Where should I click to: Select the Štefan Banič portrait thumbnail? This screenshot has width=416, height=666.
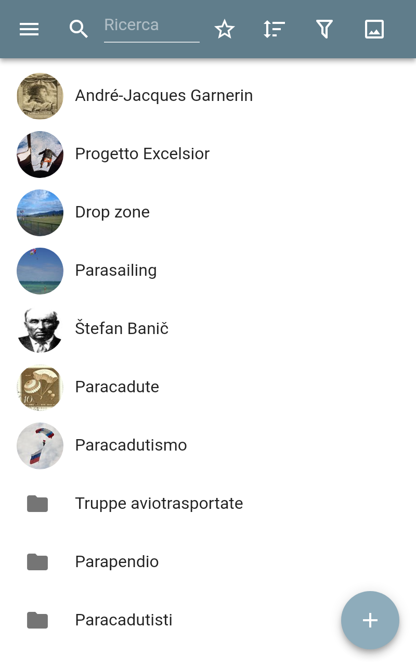[x=40, y=329]
